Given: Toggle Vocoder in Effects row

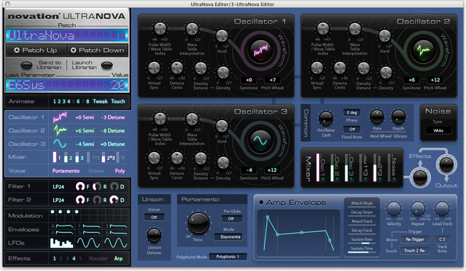Looking at the screenshot, I should point(98,259).
